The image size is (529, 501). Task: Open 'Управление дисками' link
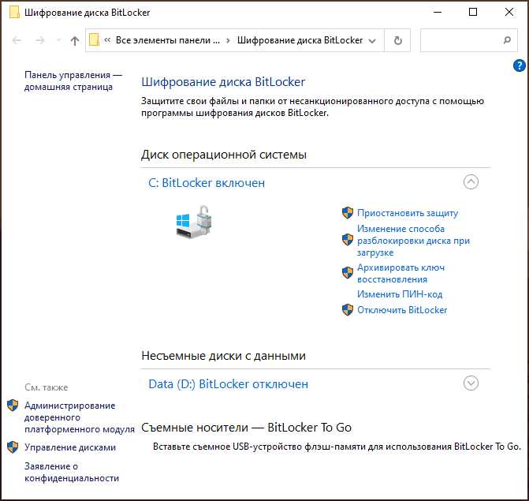click(x=70, y=447)
